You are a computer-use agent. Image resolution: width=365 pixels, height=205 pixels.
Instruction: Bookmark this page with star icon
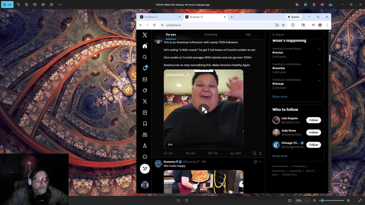coord(283,25)
